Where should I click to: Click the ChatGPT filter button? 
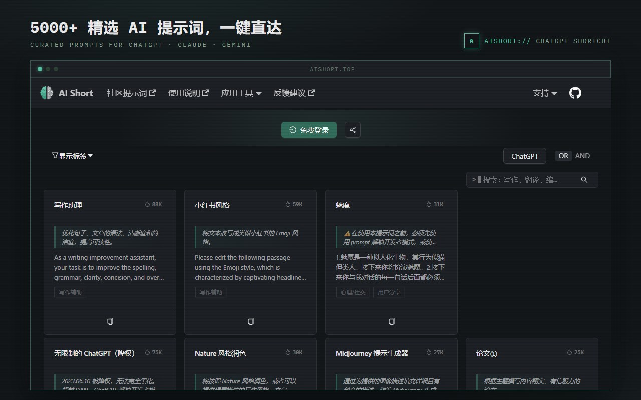click(525, 156)
